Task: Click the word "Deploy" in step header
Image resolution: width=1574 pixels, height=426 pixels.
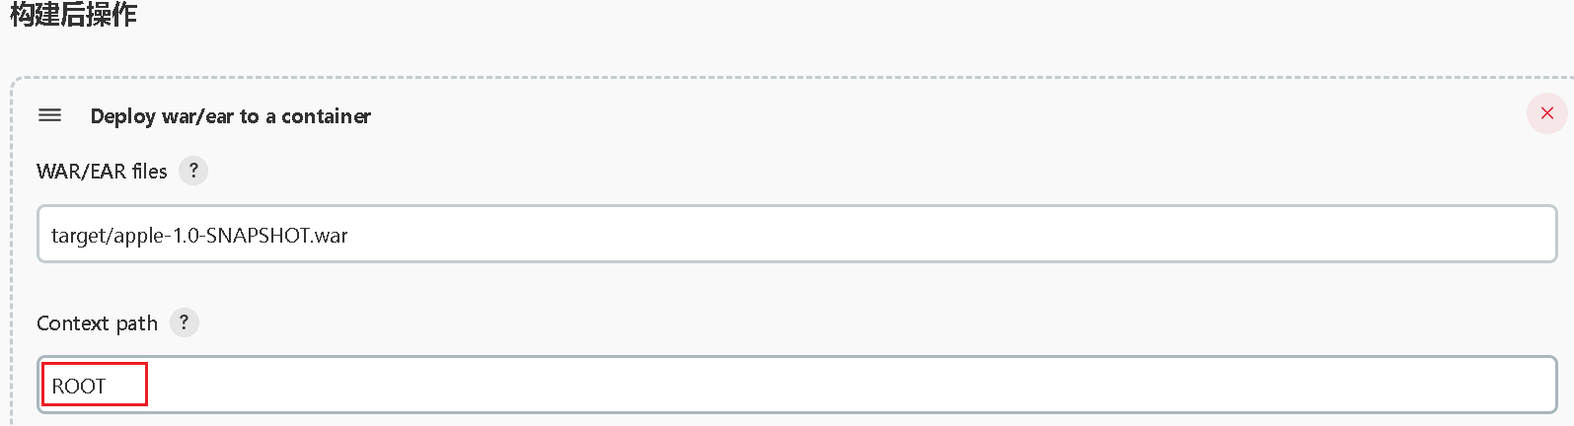Action: (x=123, y=116)
